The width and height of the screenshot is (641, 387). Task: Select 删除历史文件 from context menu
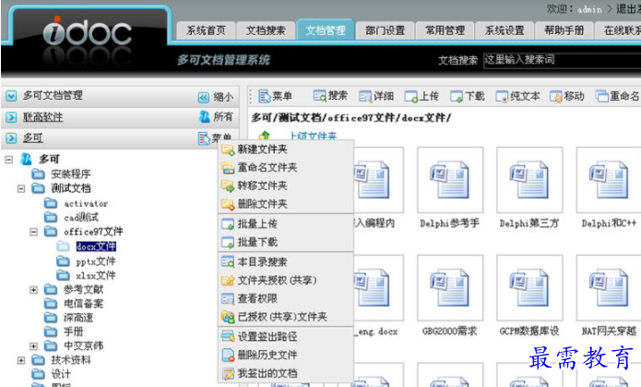point(286,355)
